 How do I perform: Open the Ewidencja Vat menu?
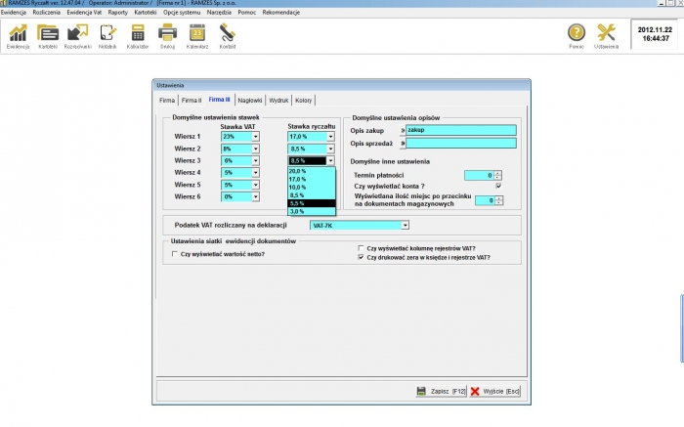[x=84, y=12]
